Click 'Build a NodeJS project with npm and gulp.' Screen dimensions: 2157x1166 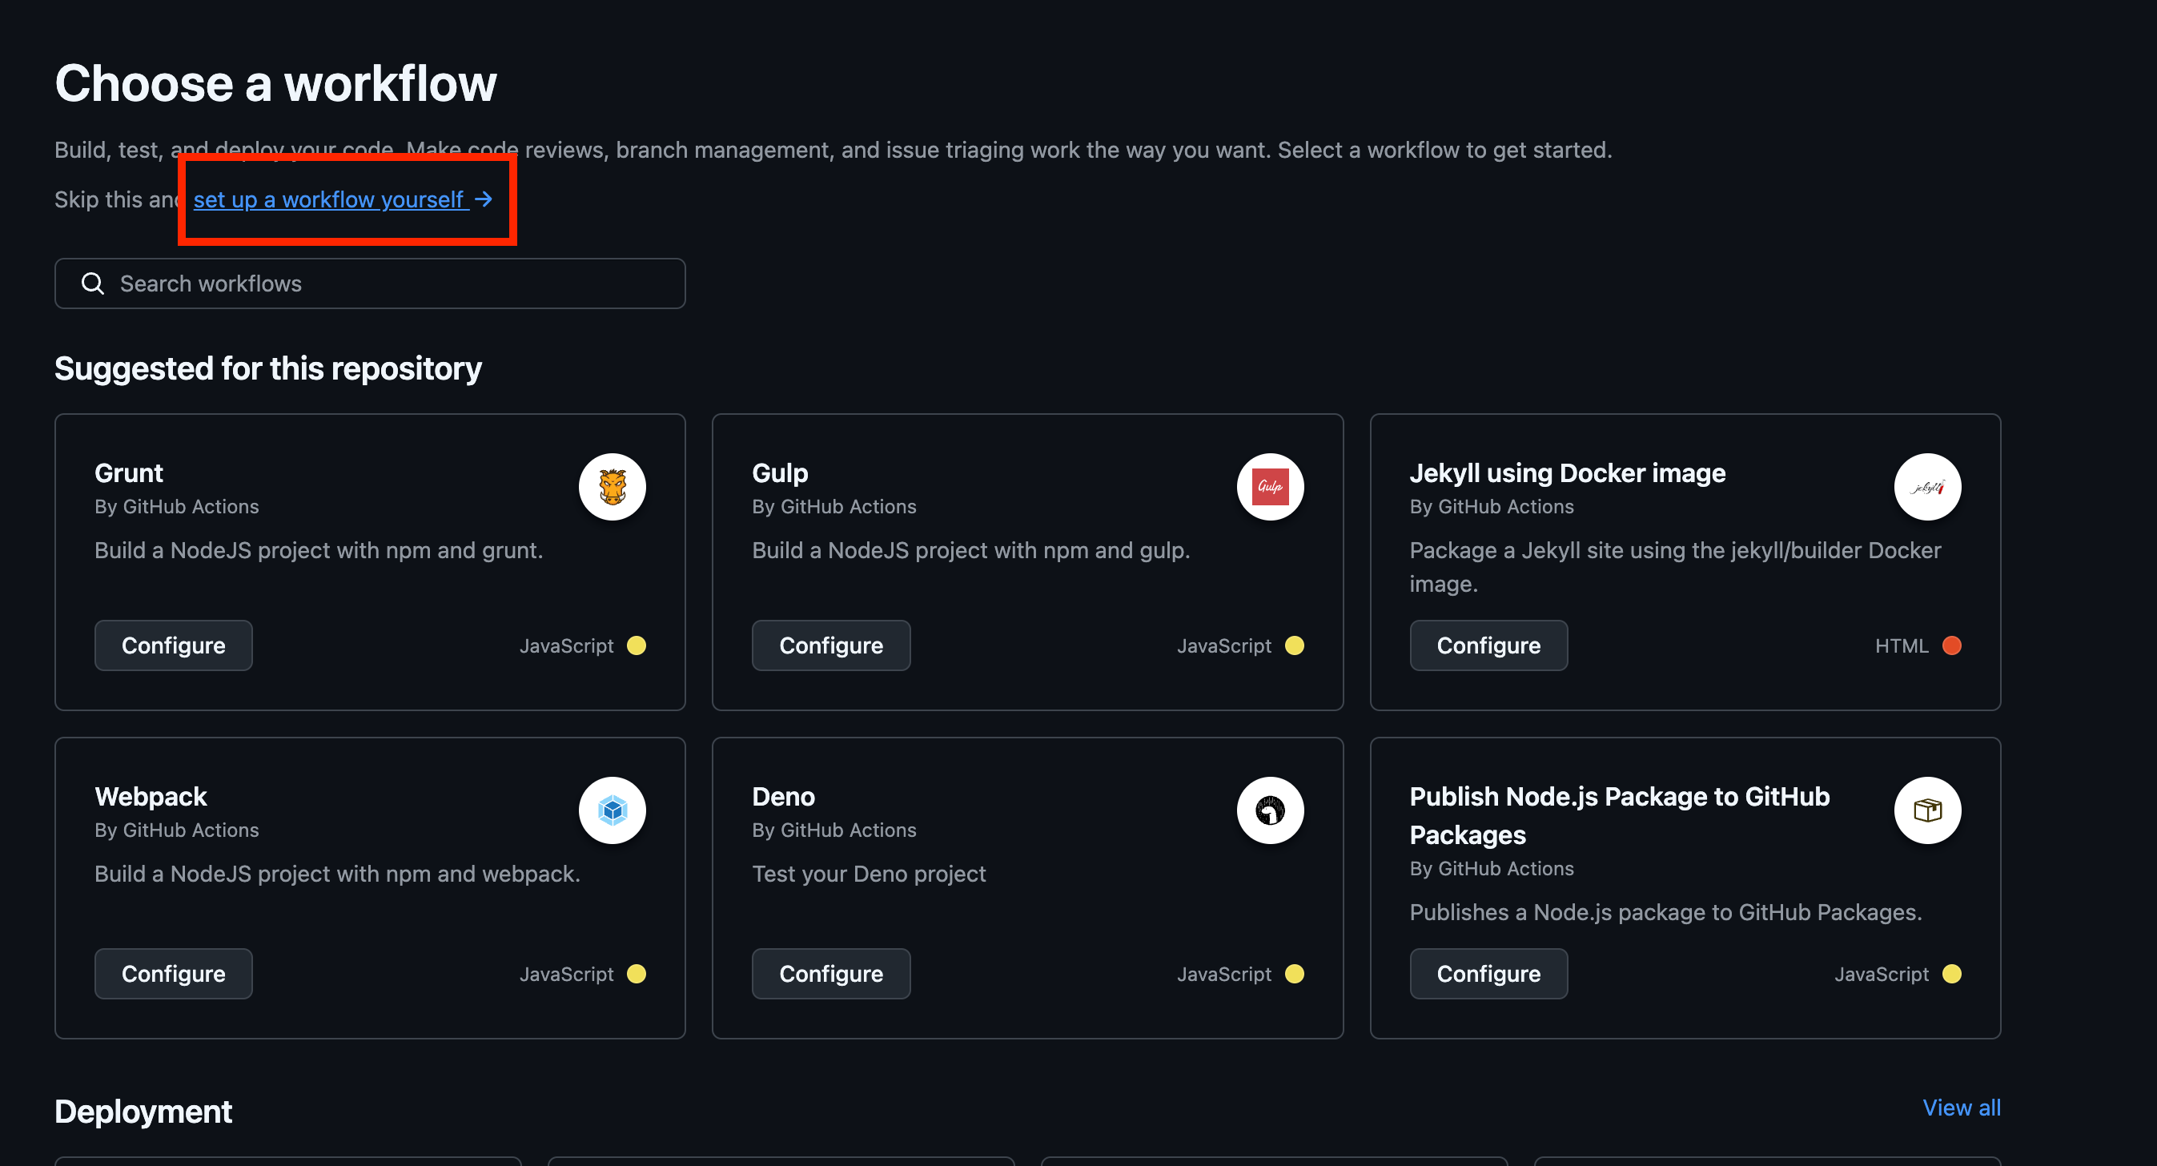[970, 550]
